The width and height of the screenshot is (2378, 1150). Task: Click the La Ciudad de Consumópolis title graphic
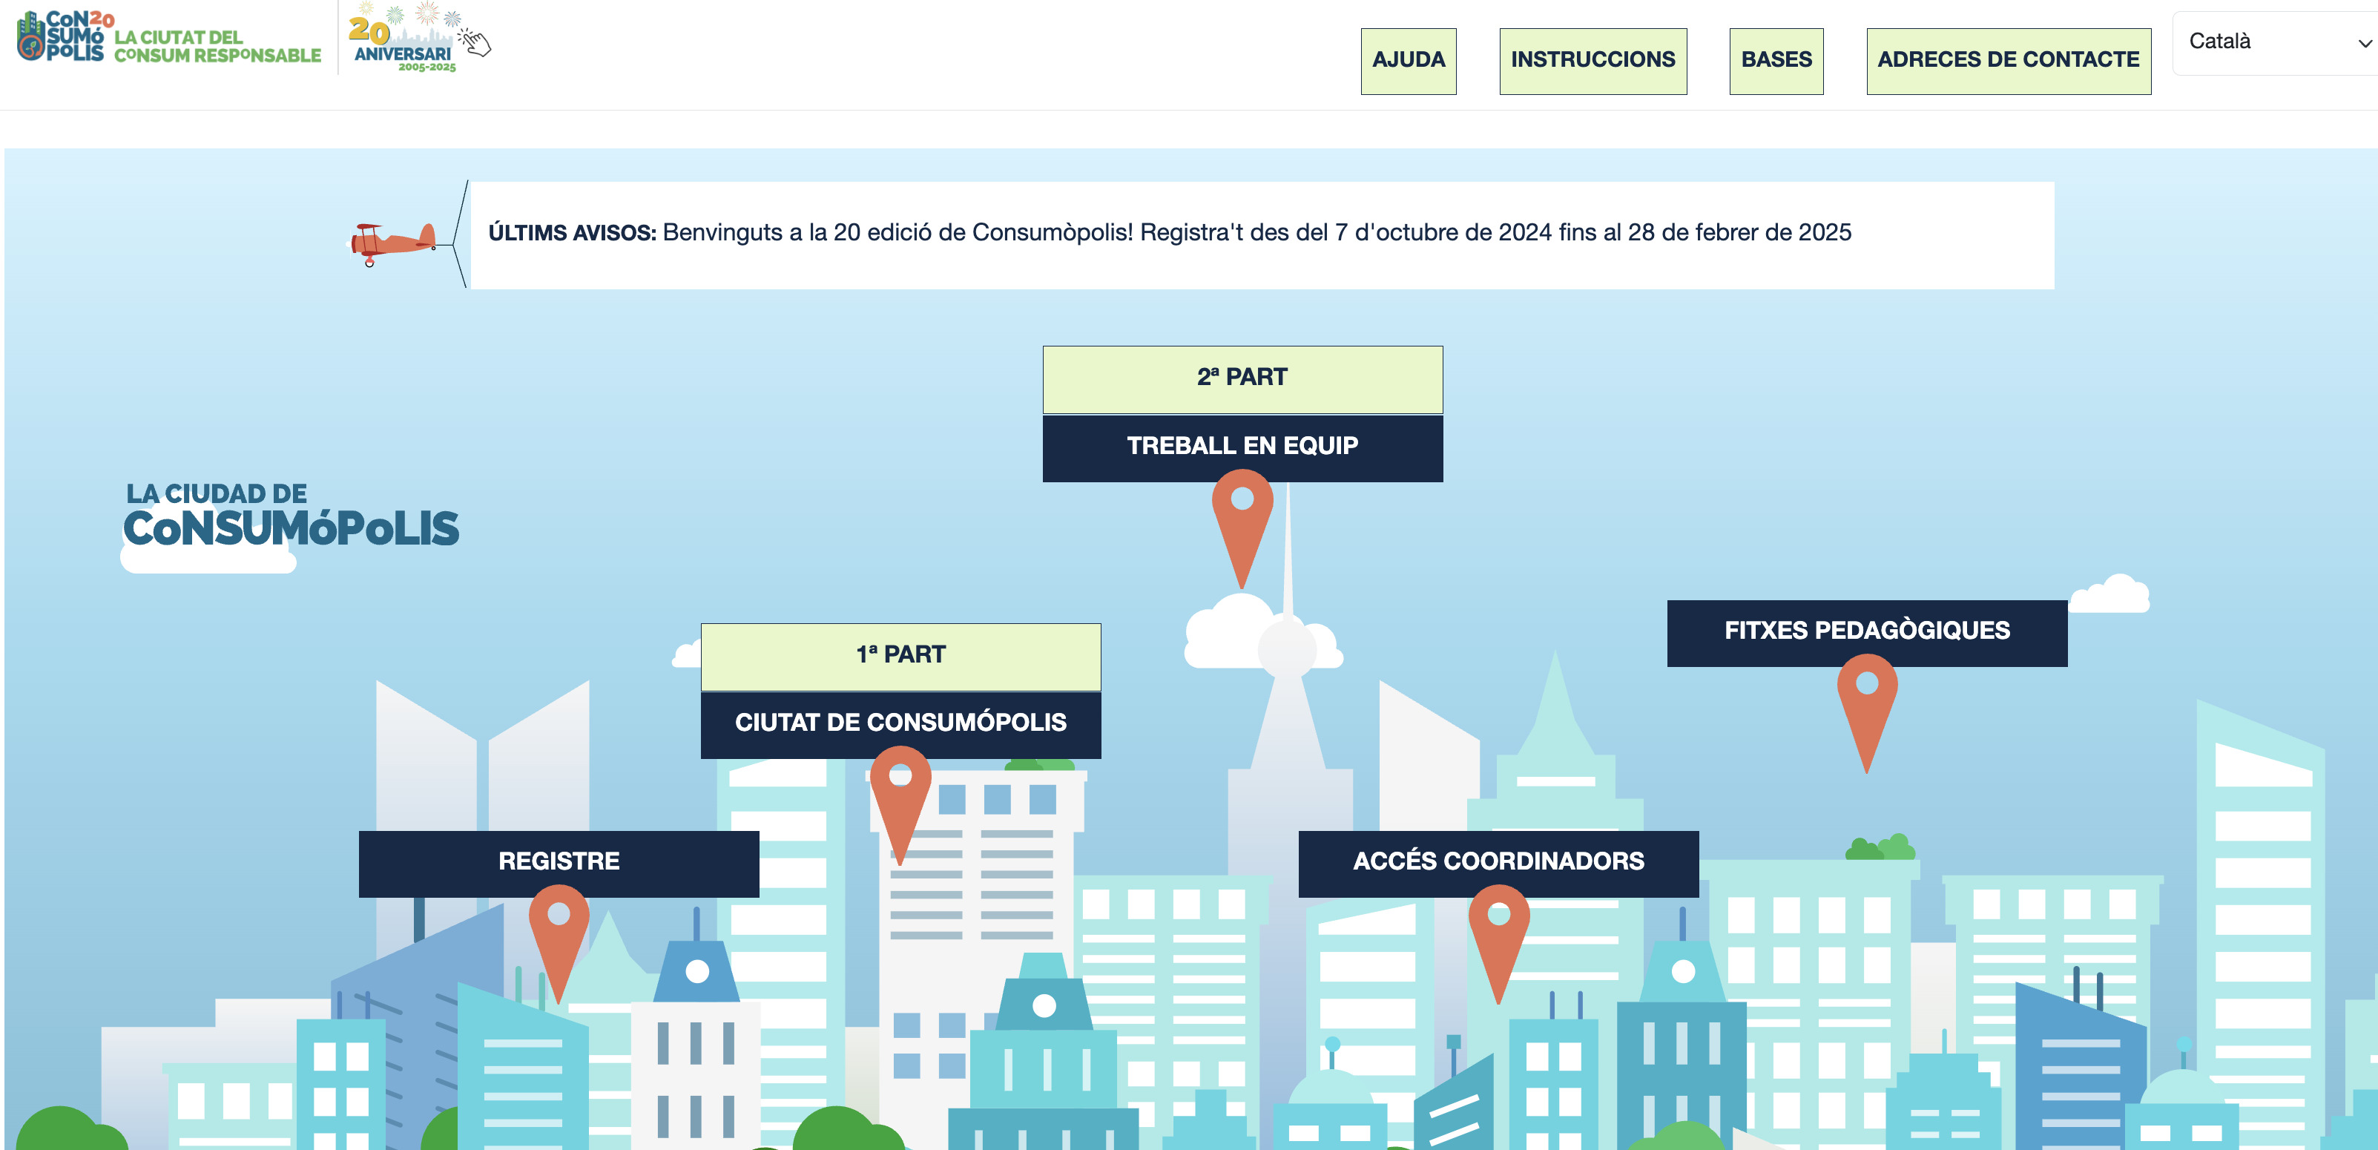[292, 516]
